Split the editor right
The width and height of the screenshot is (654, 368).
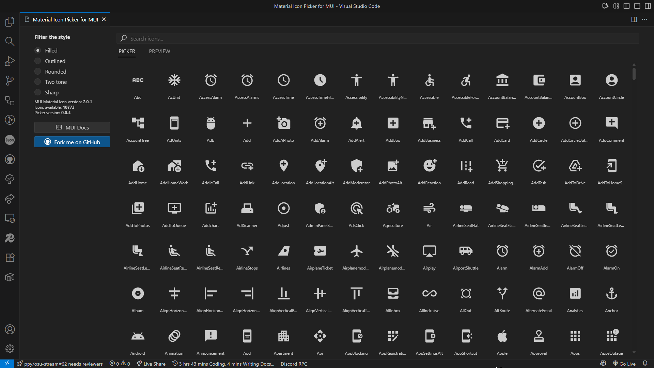[x=634, y=19]
